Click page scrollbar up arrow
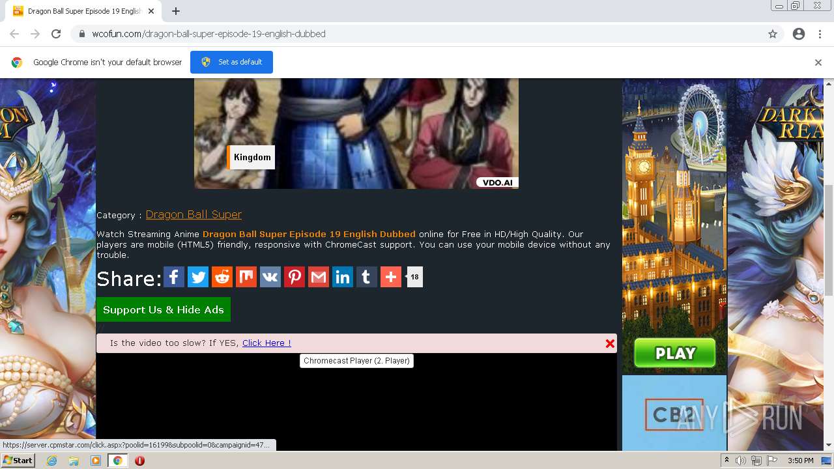This screenshot has width=834, height=469. pyautogui.click(x=829, y=84)
